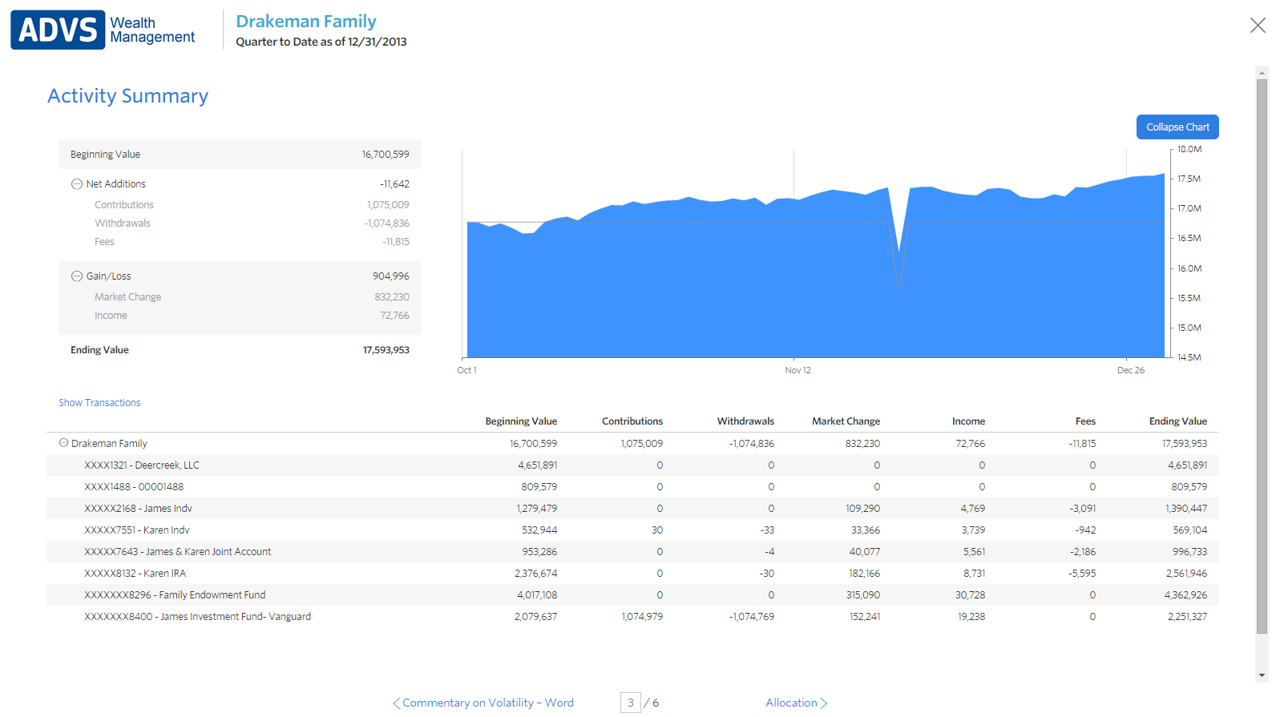The width and height of the screenshot is (1276, 717).
Task: Click the Activity Summary heading
Action: pyautogui.click(x=127, y=96)
